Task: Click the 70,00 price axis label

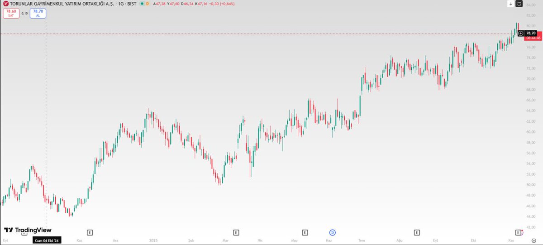Action: (x=531, y=79)
